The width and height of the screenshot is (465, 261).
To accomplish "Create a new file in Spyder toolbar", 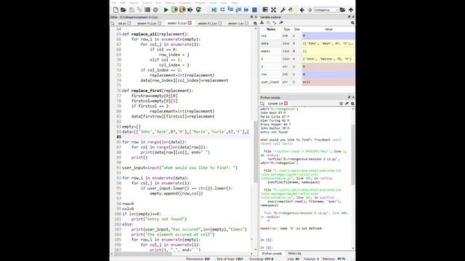I will (116, 10).
